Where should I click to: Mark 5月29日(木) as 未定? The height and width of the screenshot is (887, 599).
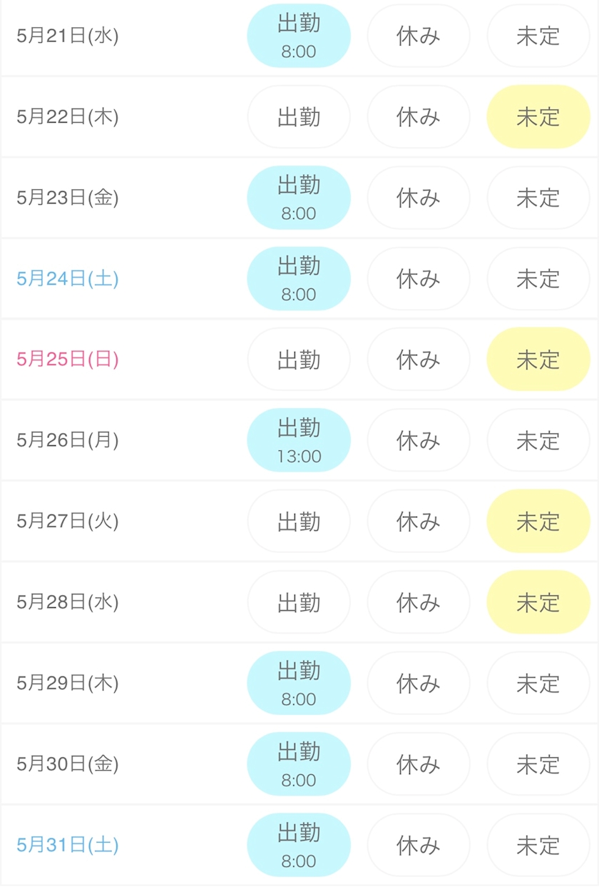[538, 683]
